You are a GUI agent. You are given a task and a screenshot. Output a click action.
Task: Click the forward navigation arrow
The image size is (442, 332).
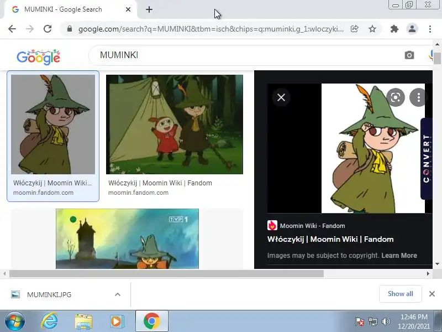[x=30, y=29]
